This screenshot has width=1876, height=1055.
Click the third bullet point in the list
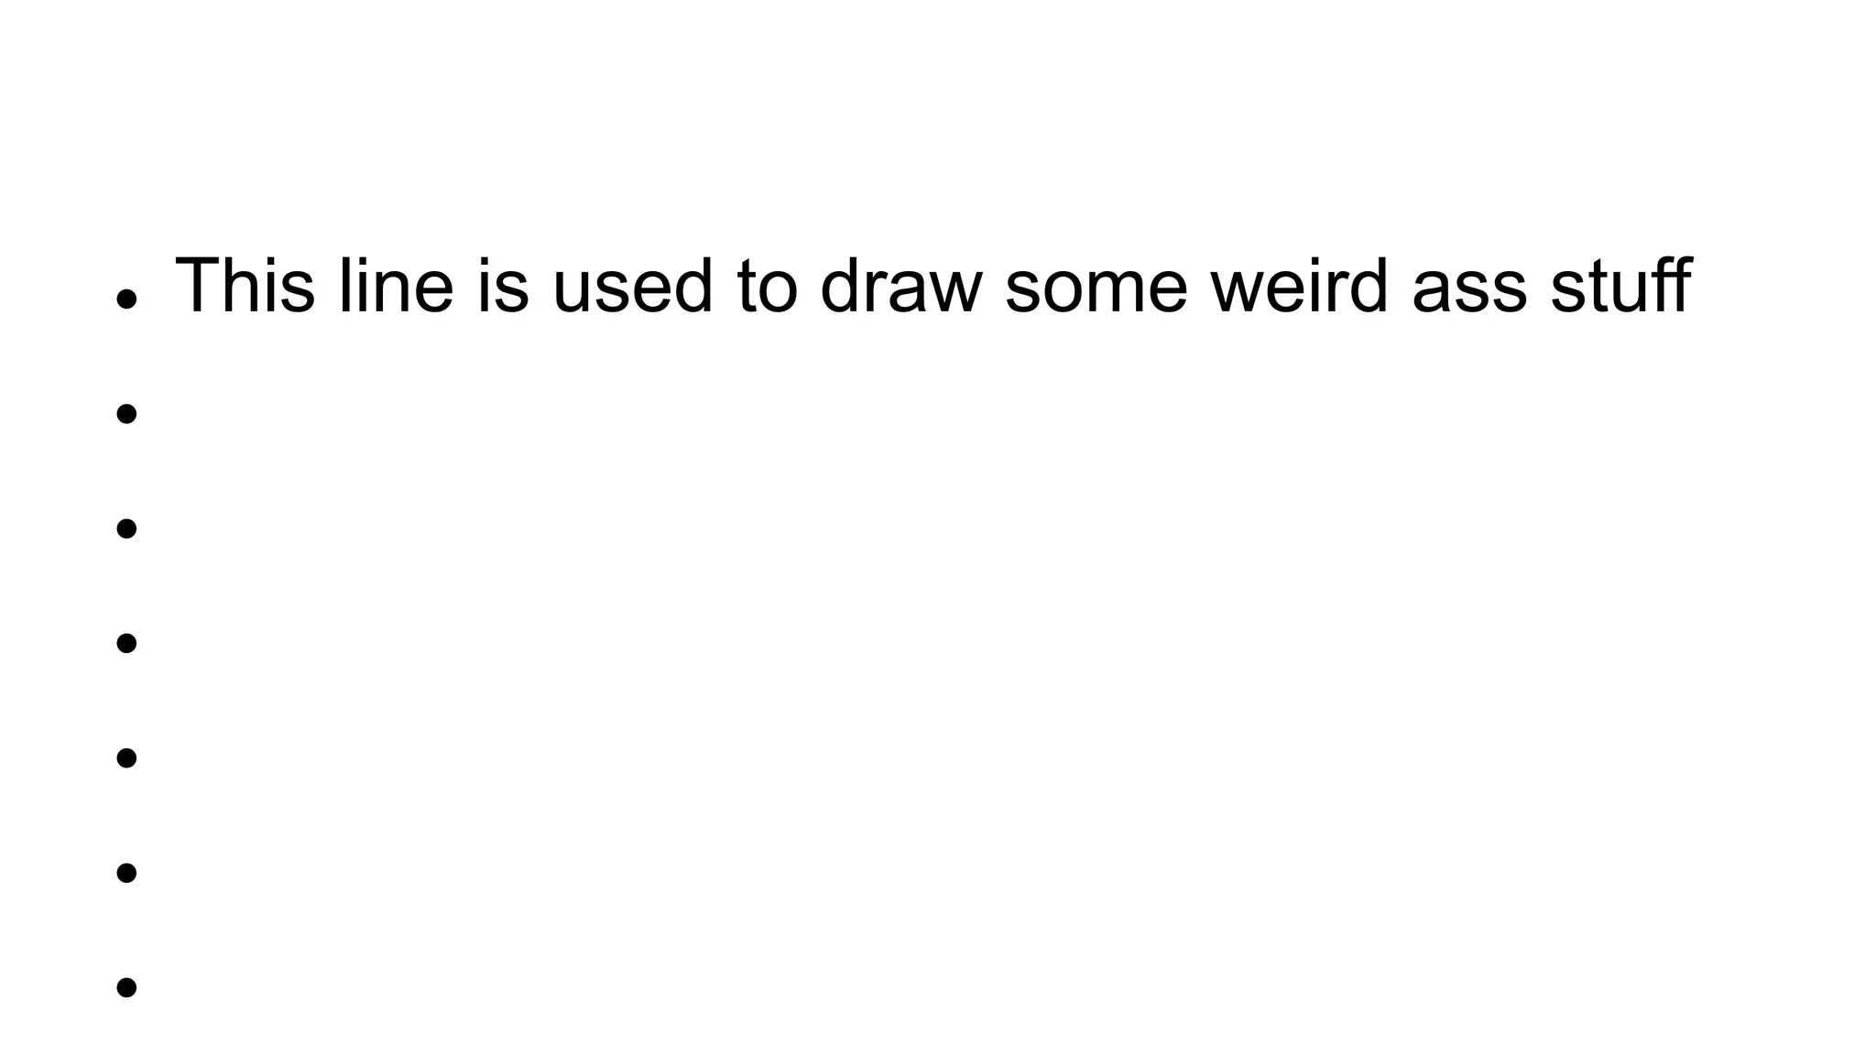pyautogui.click(x=126, y=528)
